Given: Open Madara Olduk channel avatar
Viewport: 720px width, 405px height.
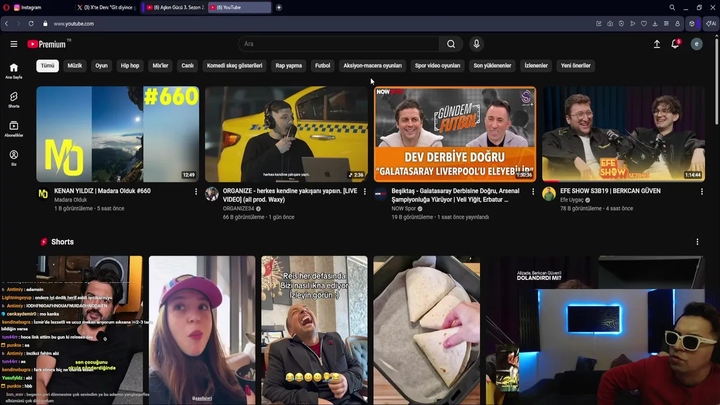Looking at the screenshot, I should click(43, 194).
